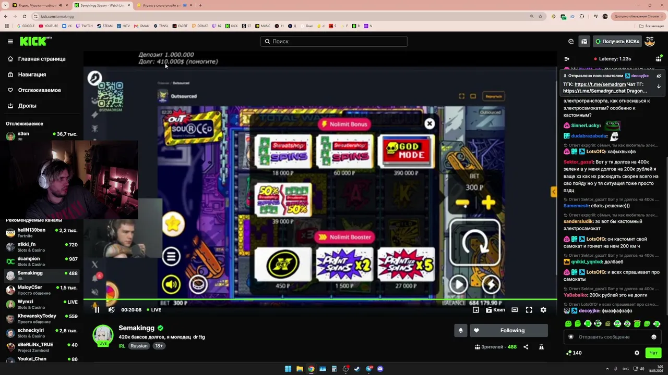Expand the pinned message arrow

click(659, 86)
